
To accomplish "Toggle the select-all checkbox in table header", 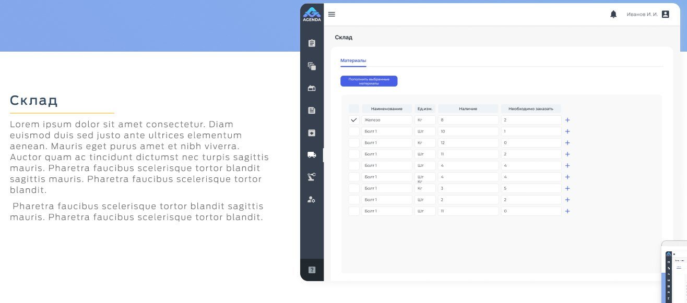I will [x=354, y=108].
